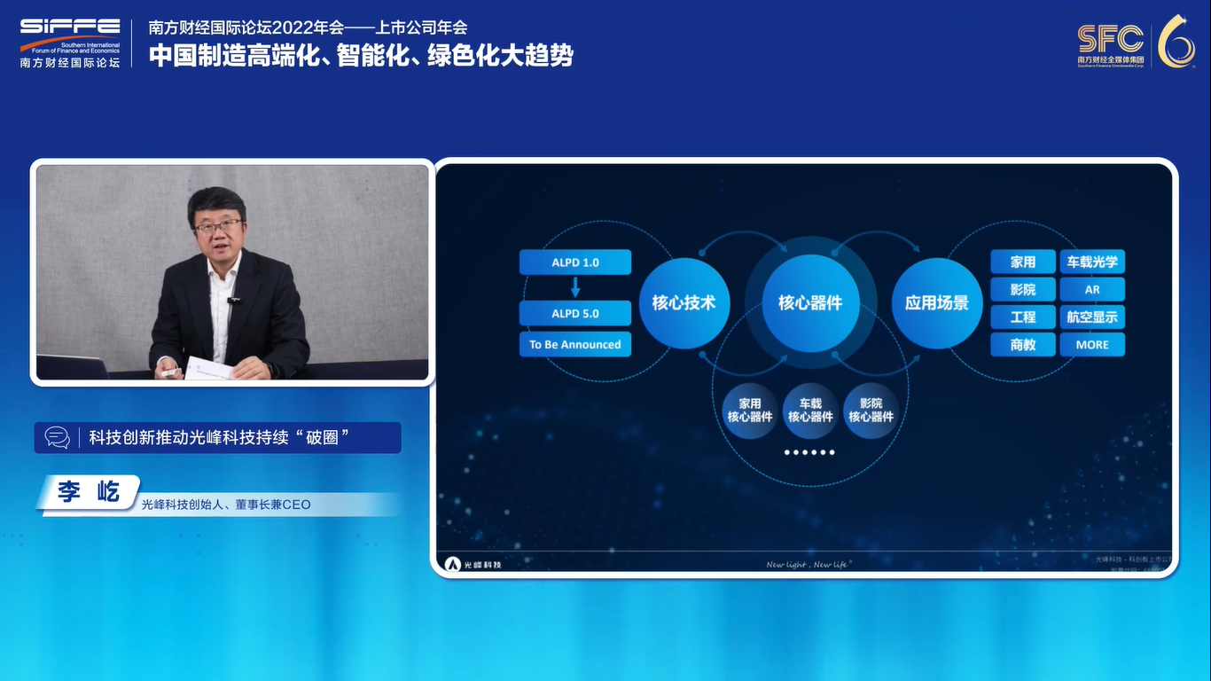Click the 车载光学 application tag
The image size is (1211, 681).
[1092, 262]
